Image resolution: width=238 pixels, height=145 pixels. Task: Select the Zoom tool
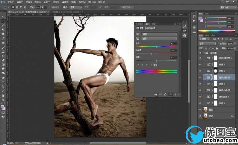[x=3, y=100]
